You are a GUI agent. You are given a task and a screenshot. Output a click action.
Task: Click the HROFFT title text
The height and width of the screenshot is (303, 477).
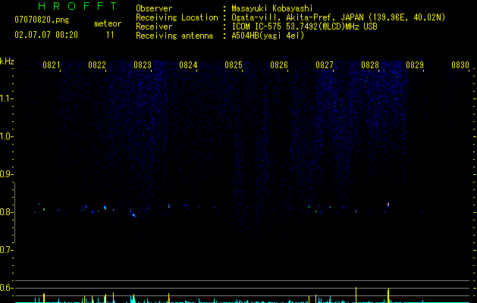(x=77, y=6)
